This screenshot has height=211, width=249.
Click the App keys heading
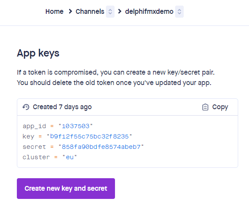[x=38, y=53]
